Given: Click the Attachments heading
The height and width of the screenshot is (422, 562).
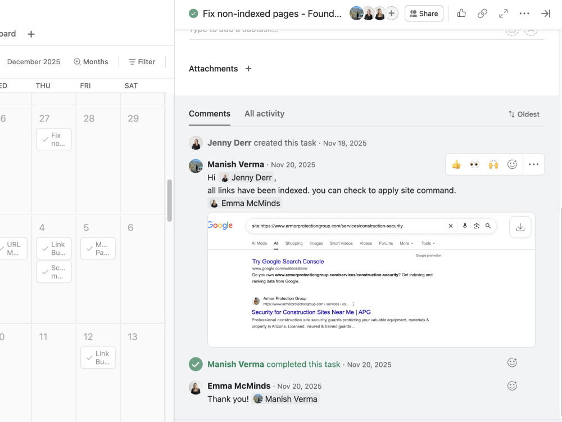Looking at the screenshot, I should pos(213,69).
